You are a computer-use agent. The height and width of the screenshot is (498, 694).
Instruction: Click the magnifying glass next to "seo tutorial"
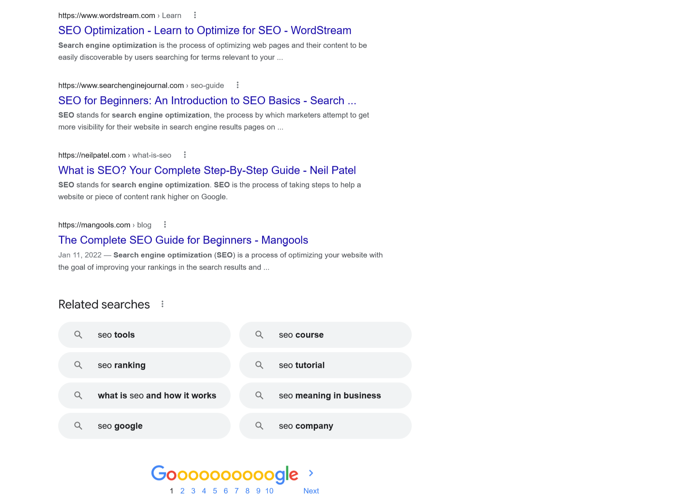point(259,365)
